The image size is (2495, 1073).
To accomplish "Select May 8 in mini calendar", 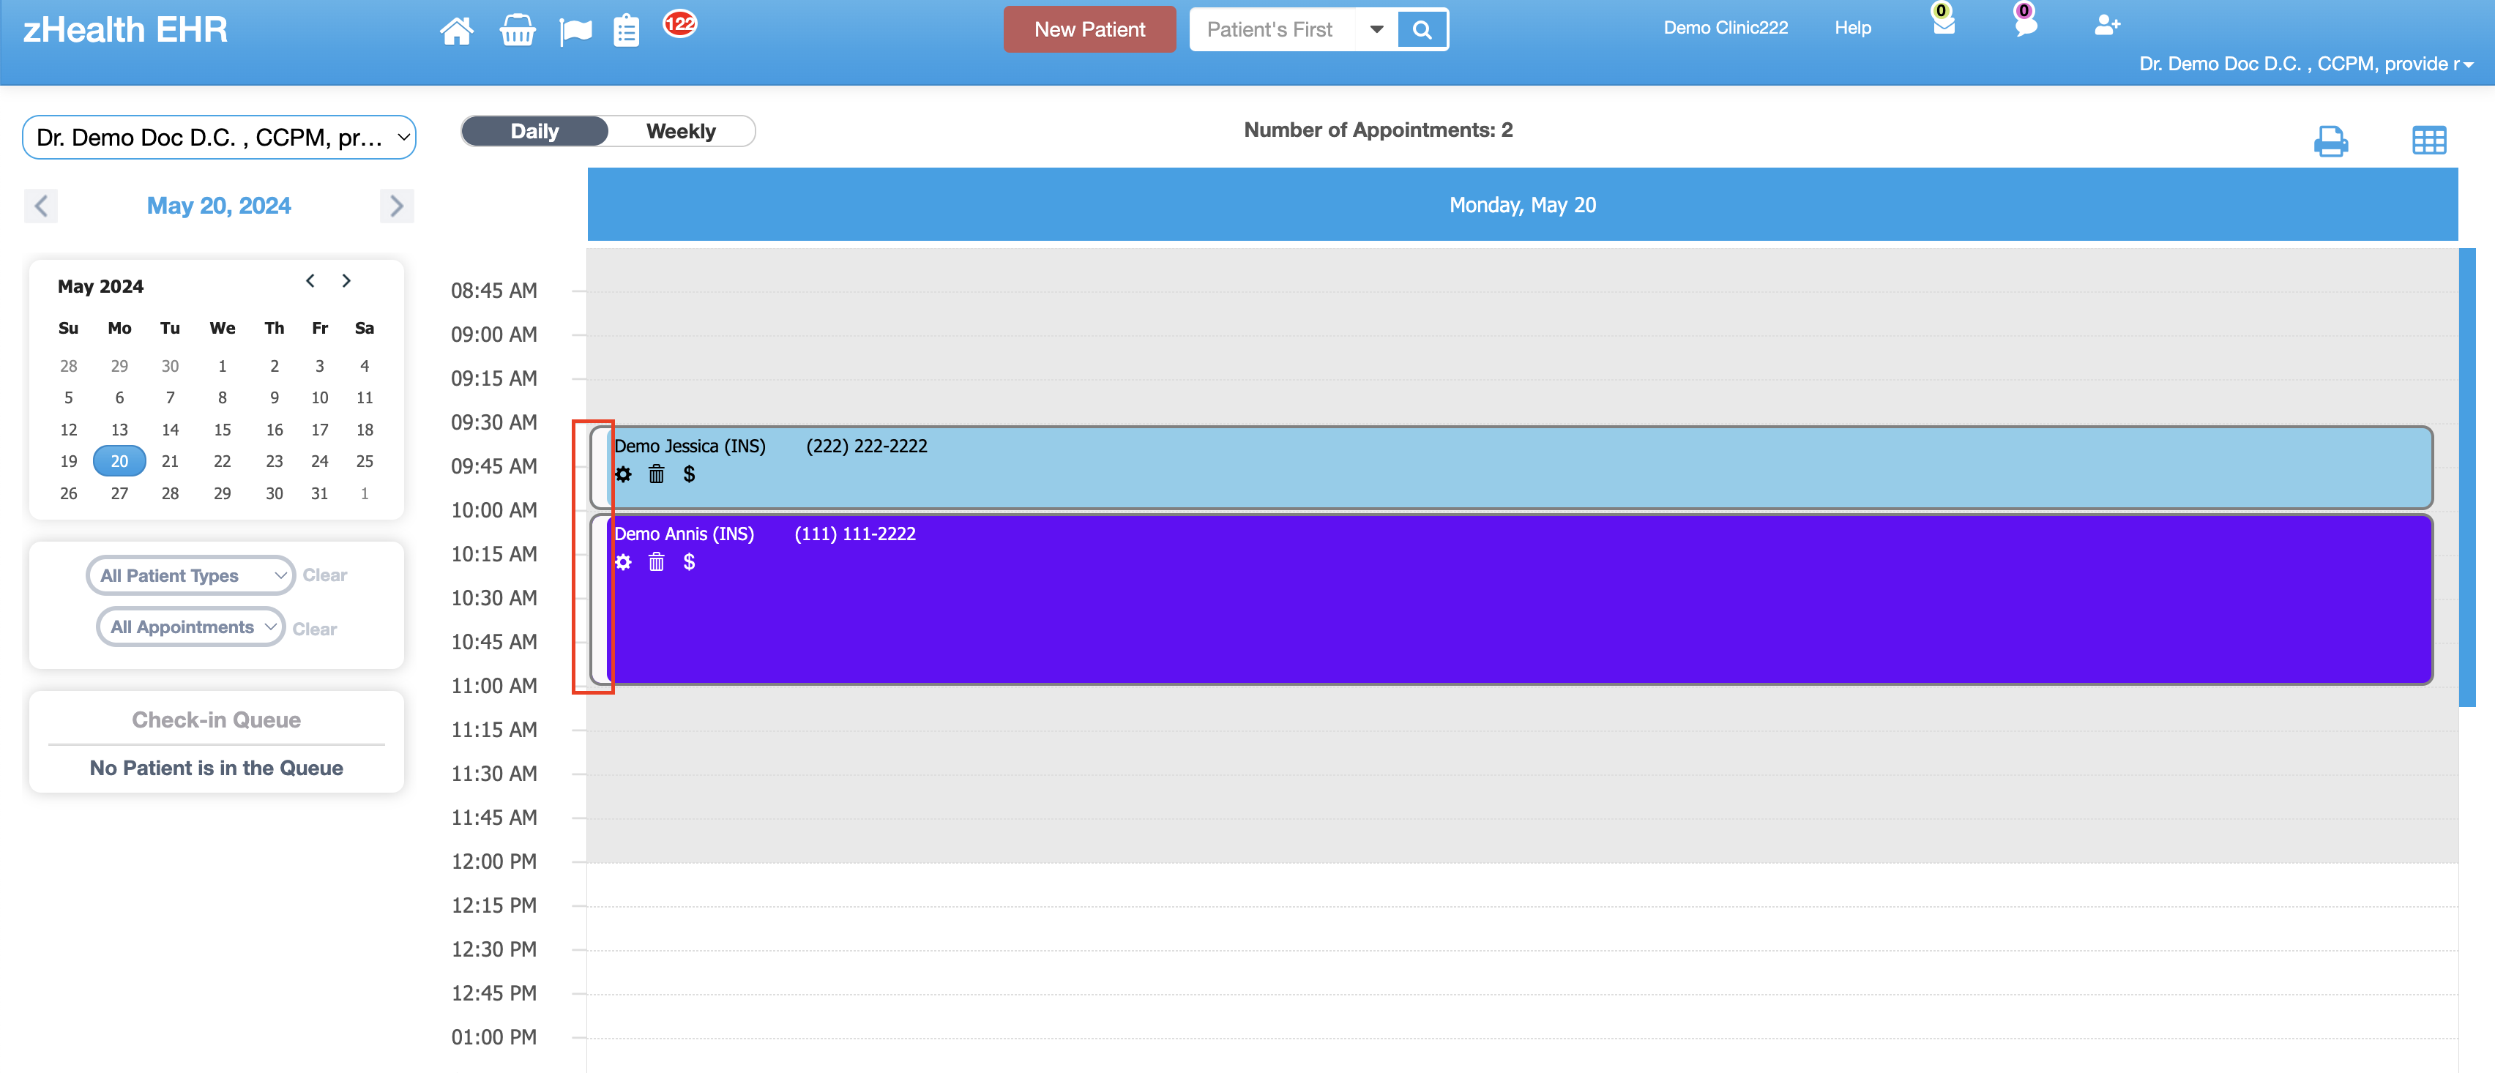I will click(x=222, y=398).
